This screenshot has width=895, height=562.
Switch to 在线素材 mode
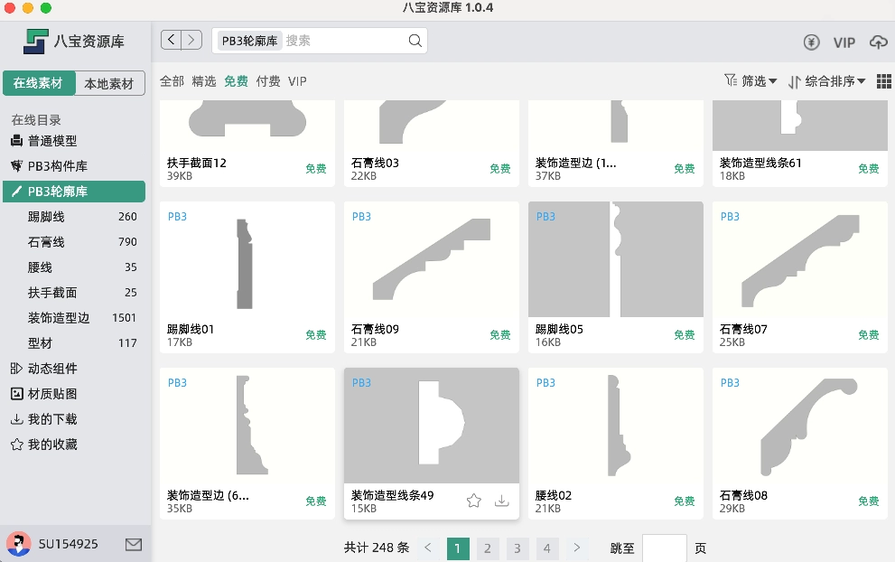38,84
